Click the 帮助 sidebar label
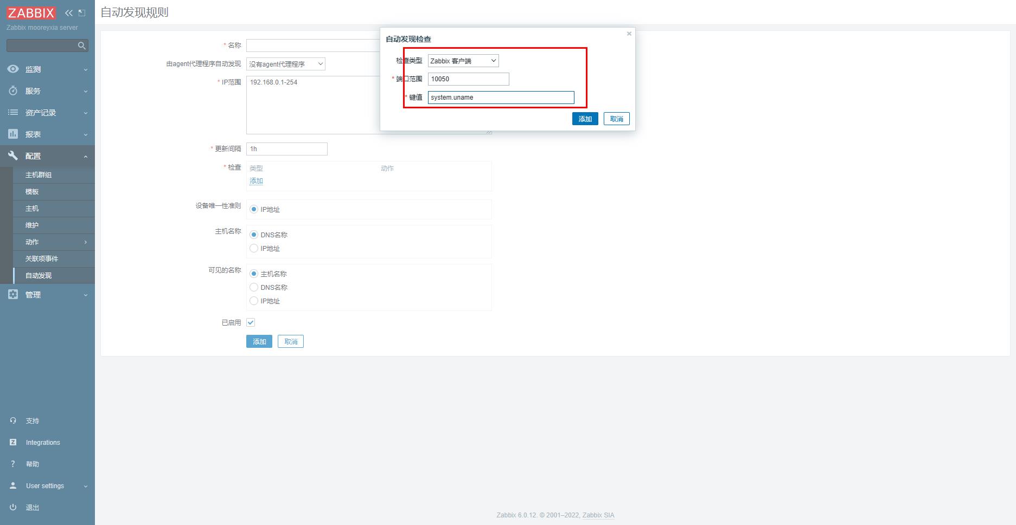 [x=33, y=464]
